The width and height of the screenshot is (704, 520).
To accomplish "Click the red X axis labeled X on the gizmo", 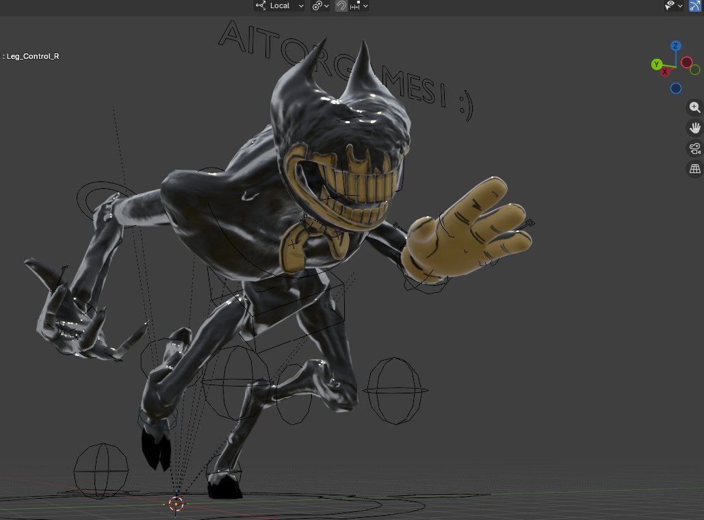I will [665, 71].
